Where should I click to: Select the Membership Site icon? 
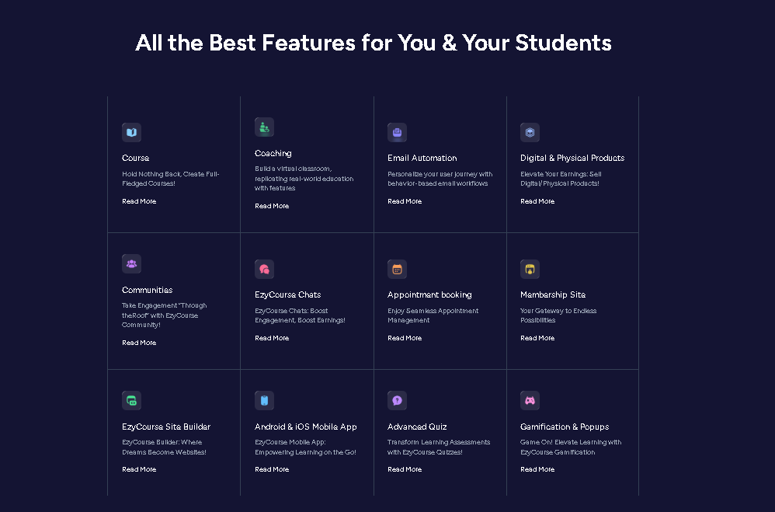[530, 269]
